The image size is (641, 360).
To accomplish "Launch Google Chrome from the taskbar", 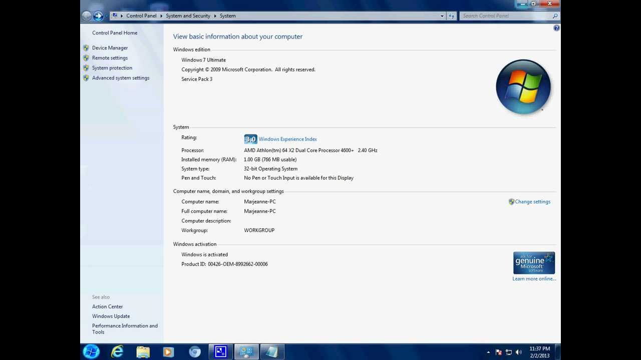I will pyautogui.click(x=195, y=352).
